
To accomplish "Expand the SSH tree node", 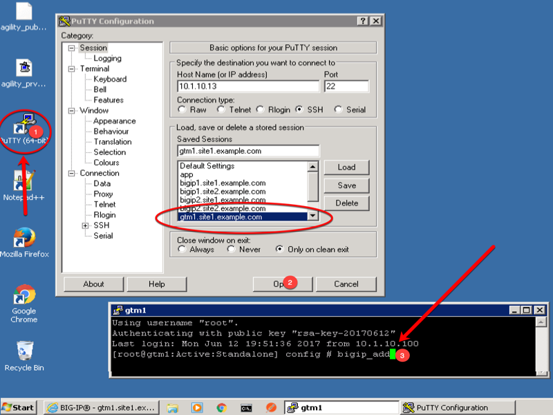I will pyautogui.click(x=85, y=225).
